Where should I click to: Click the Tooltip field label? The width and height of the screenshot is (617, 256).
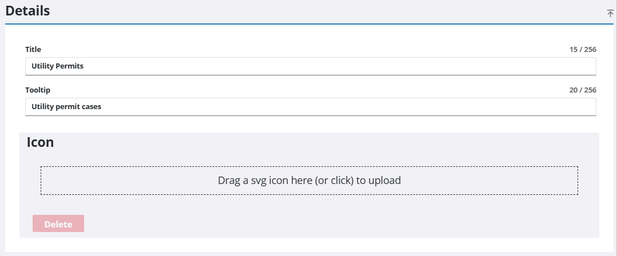pyautogui.click(x=36, y=90)
